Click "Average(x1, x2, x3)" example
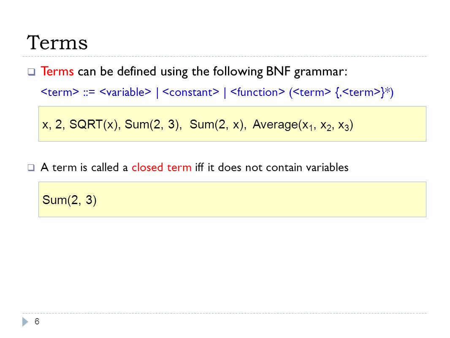The height and width of the screenshot is (338, 450). (303, 125)
